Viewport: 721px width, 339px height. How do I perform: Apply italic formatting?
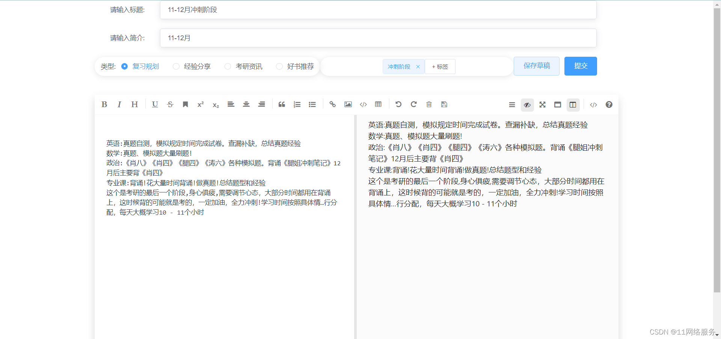tap(119, 104)
